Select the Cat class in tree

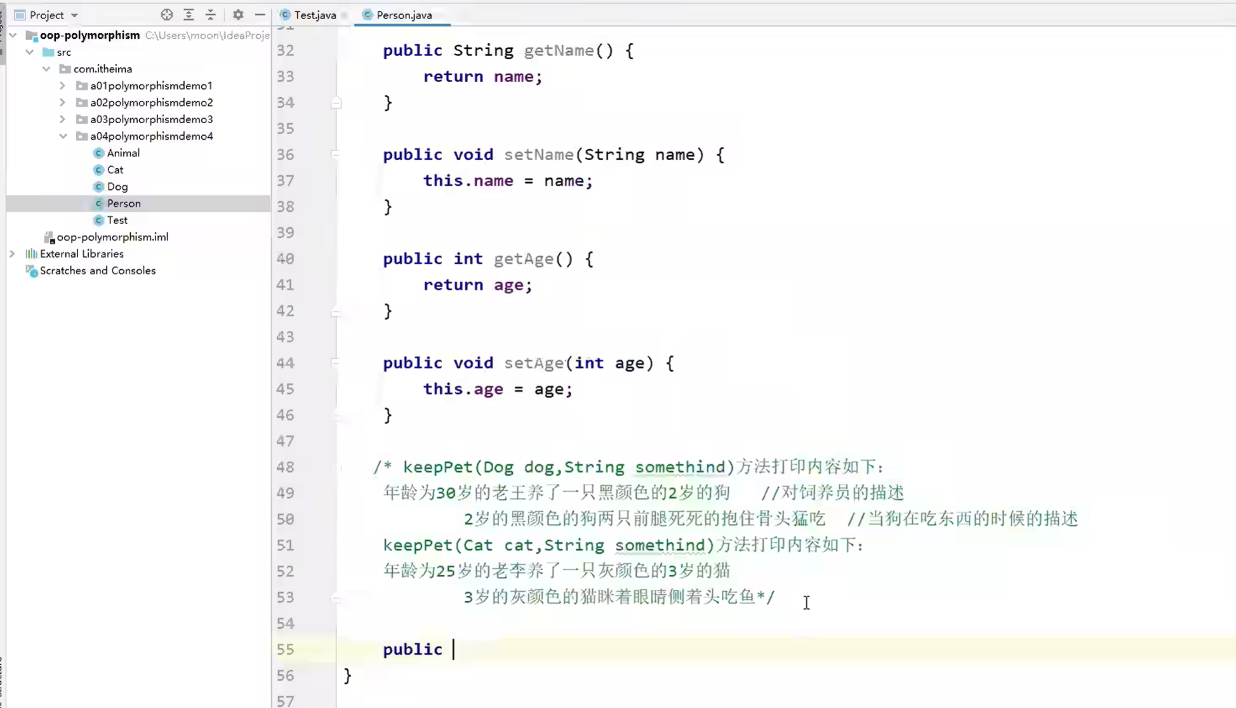point(115,170)
